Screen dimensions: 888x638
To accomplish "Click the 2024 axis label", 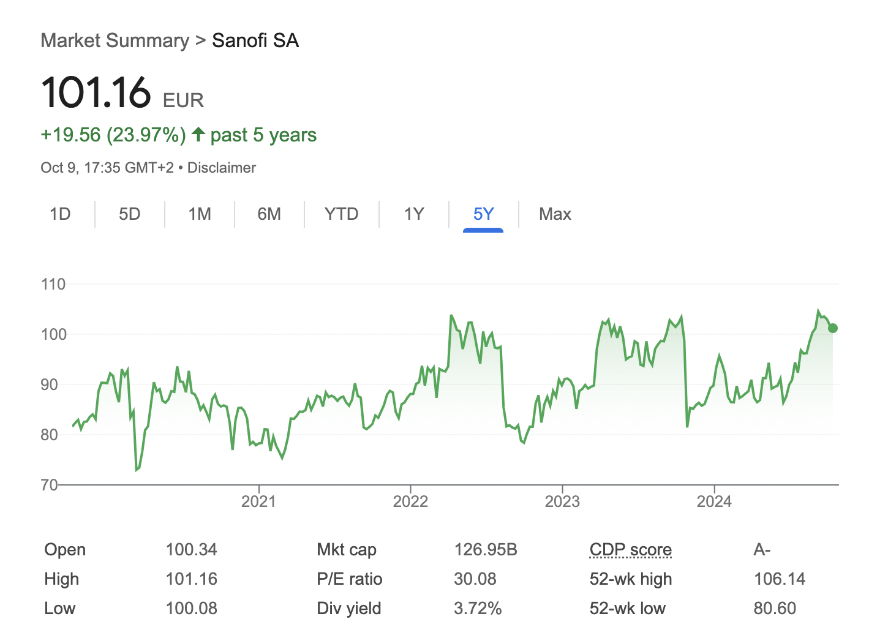I will (x=714, y=501).
